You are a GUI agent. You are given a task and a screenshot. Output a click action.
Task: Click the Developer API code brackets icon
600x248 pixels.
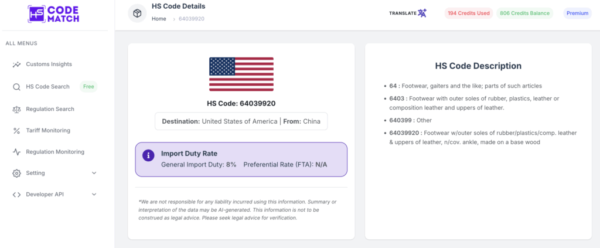(16, 195)
